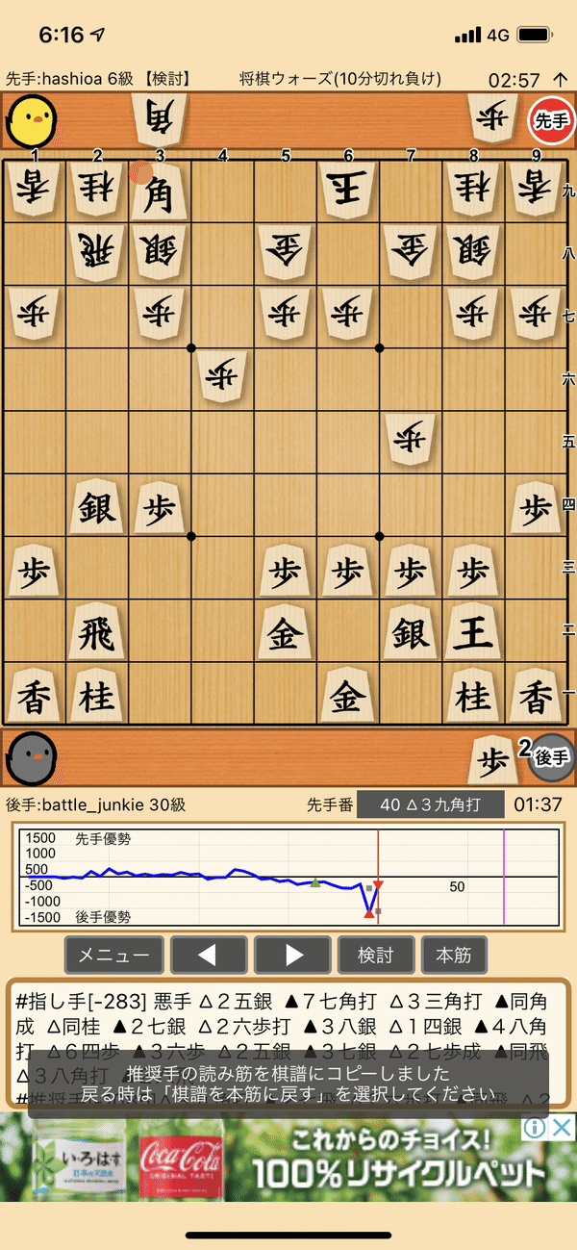Tap the up arrow beside the 02:57 timer
Viewport: 577px width, 1250px height.
[562, 78]
